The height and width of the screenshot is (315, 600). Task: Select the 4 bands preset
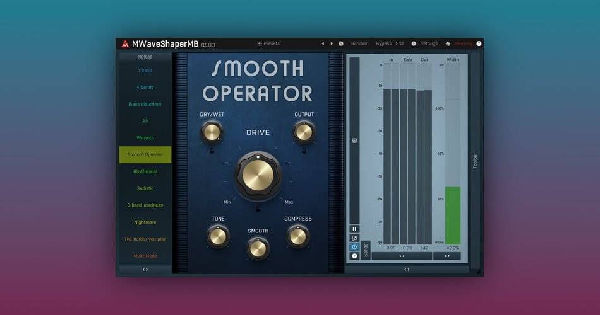point(145,87)
